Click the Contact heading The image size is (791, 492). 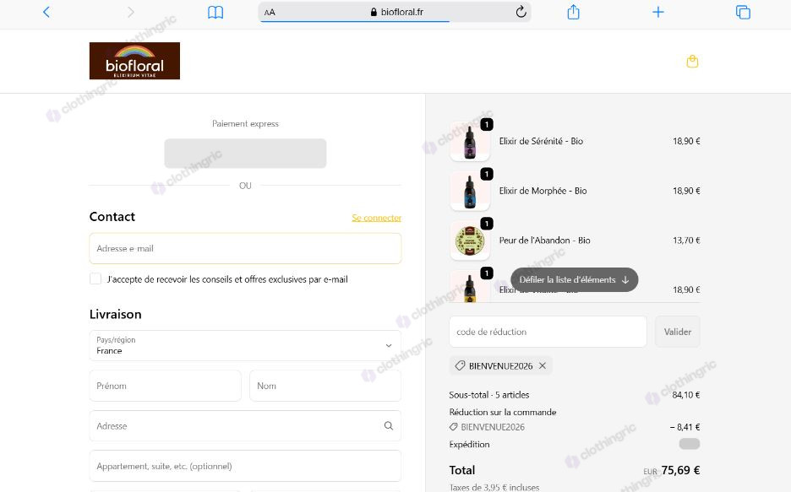click(x=112, y=217)
